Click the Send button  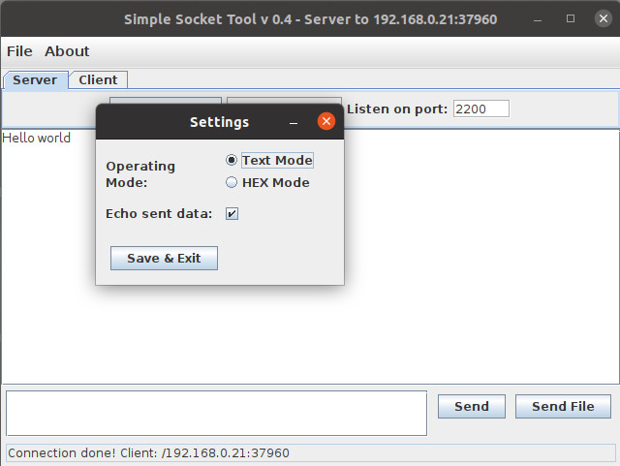[x=472, y=406]
